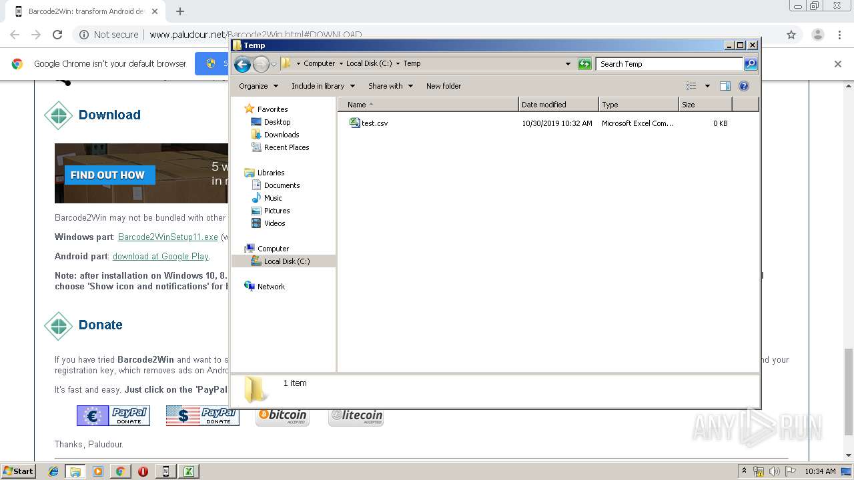Open the Share with menu
The width and height of the screenshot is (854, 480).
[390, 86]
